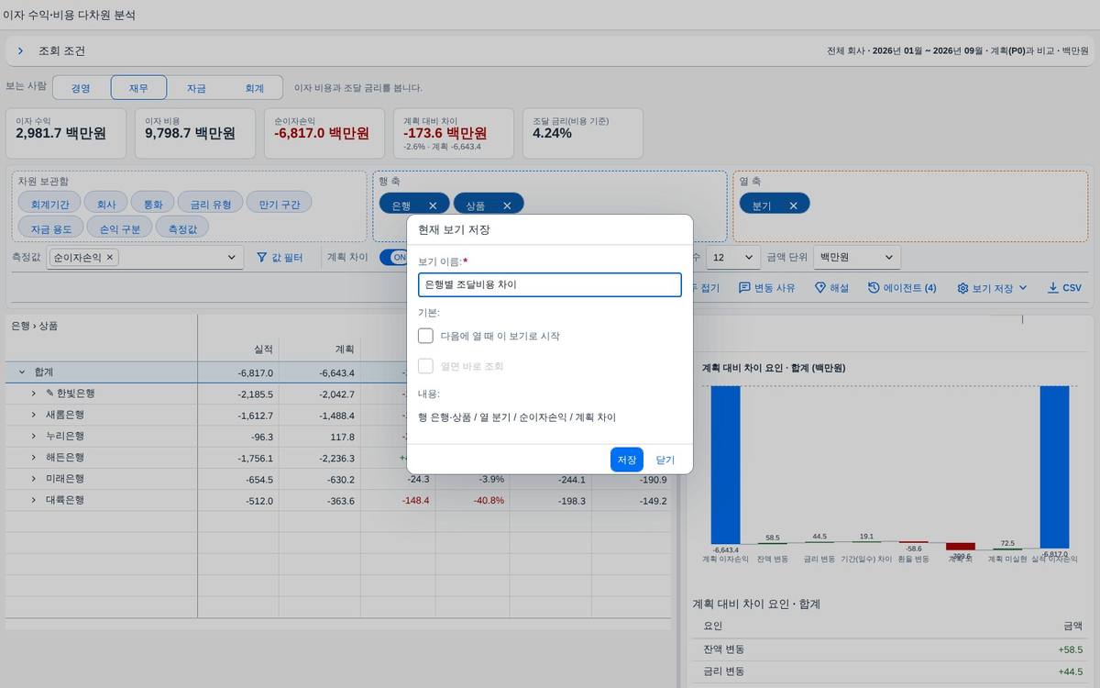Screen dimensions: 1100x688
Task: Select the 회계 viewer tab
Action: click(x=254, y=88)
